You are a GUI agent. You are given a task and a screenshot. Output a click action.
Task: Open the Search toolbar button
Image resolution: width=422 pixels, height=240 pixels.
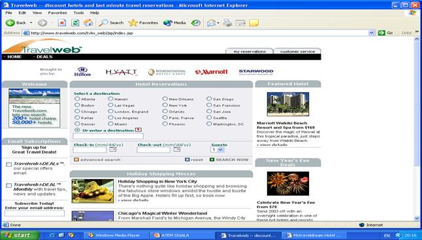tap(111, 23)
